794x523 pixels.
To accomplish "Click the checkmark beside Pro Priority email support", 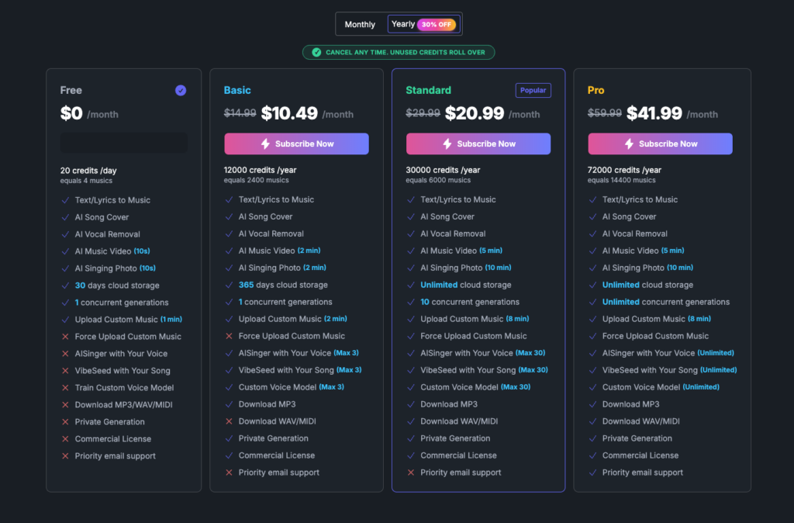I will tap(592, 473).
